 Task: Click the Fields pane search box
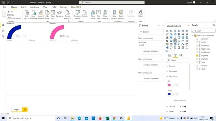point(203,31)
